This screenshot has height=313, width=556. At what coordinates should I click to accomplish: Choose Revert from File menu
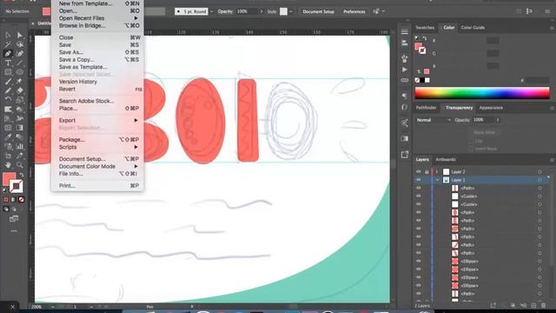(x=98, y=89)
